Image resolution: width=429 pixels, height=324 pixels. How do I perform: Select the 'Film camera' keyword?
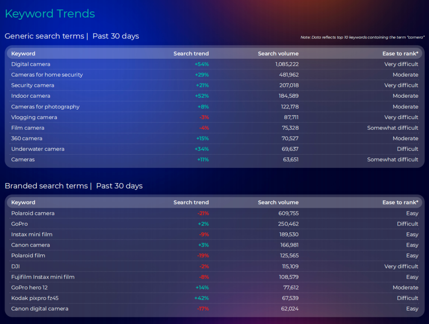(x=28, y=128)
